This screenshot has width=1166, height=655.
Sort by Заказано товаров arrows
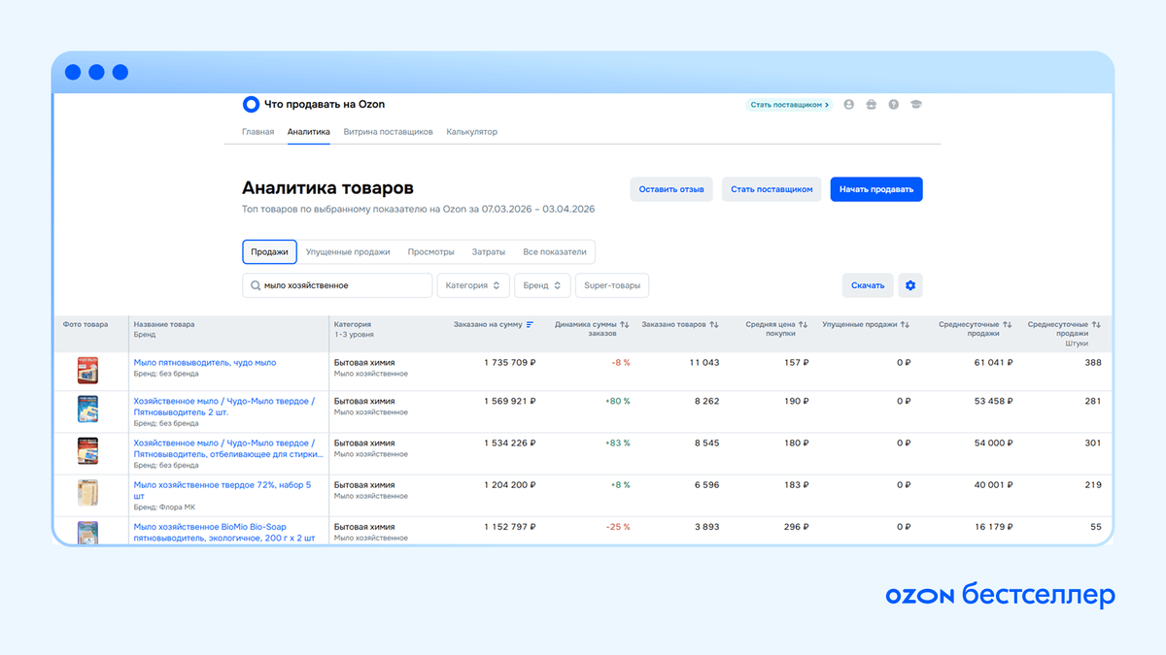coord(714,324)
